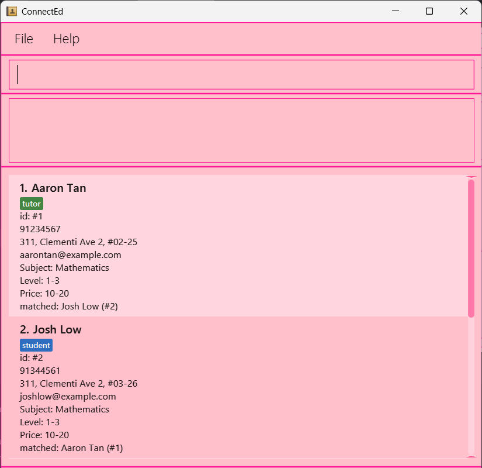Click the scrollbar down arrow at list bottom
This screenshot has height=468, width=482.
point(471,456)
